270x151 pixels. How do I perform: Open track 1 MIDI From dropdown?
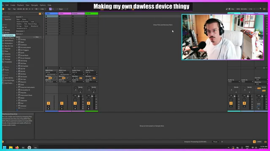(51, 72)
